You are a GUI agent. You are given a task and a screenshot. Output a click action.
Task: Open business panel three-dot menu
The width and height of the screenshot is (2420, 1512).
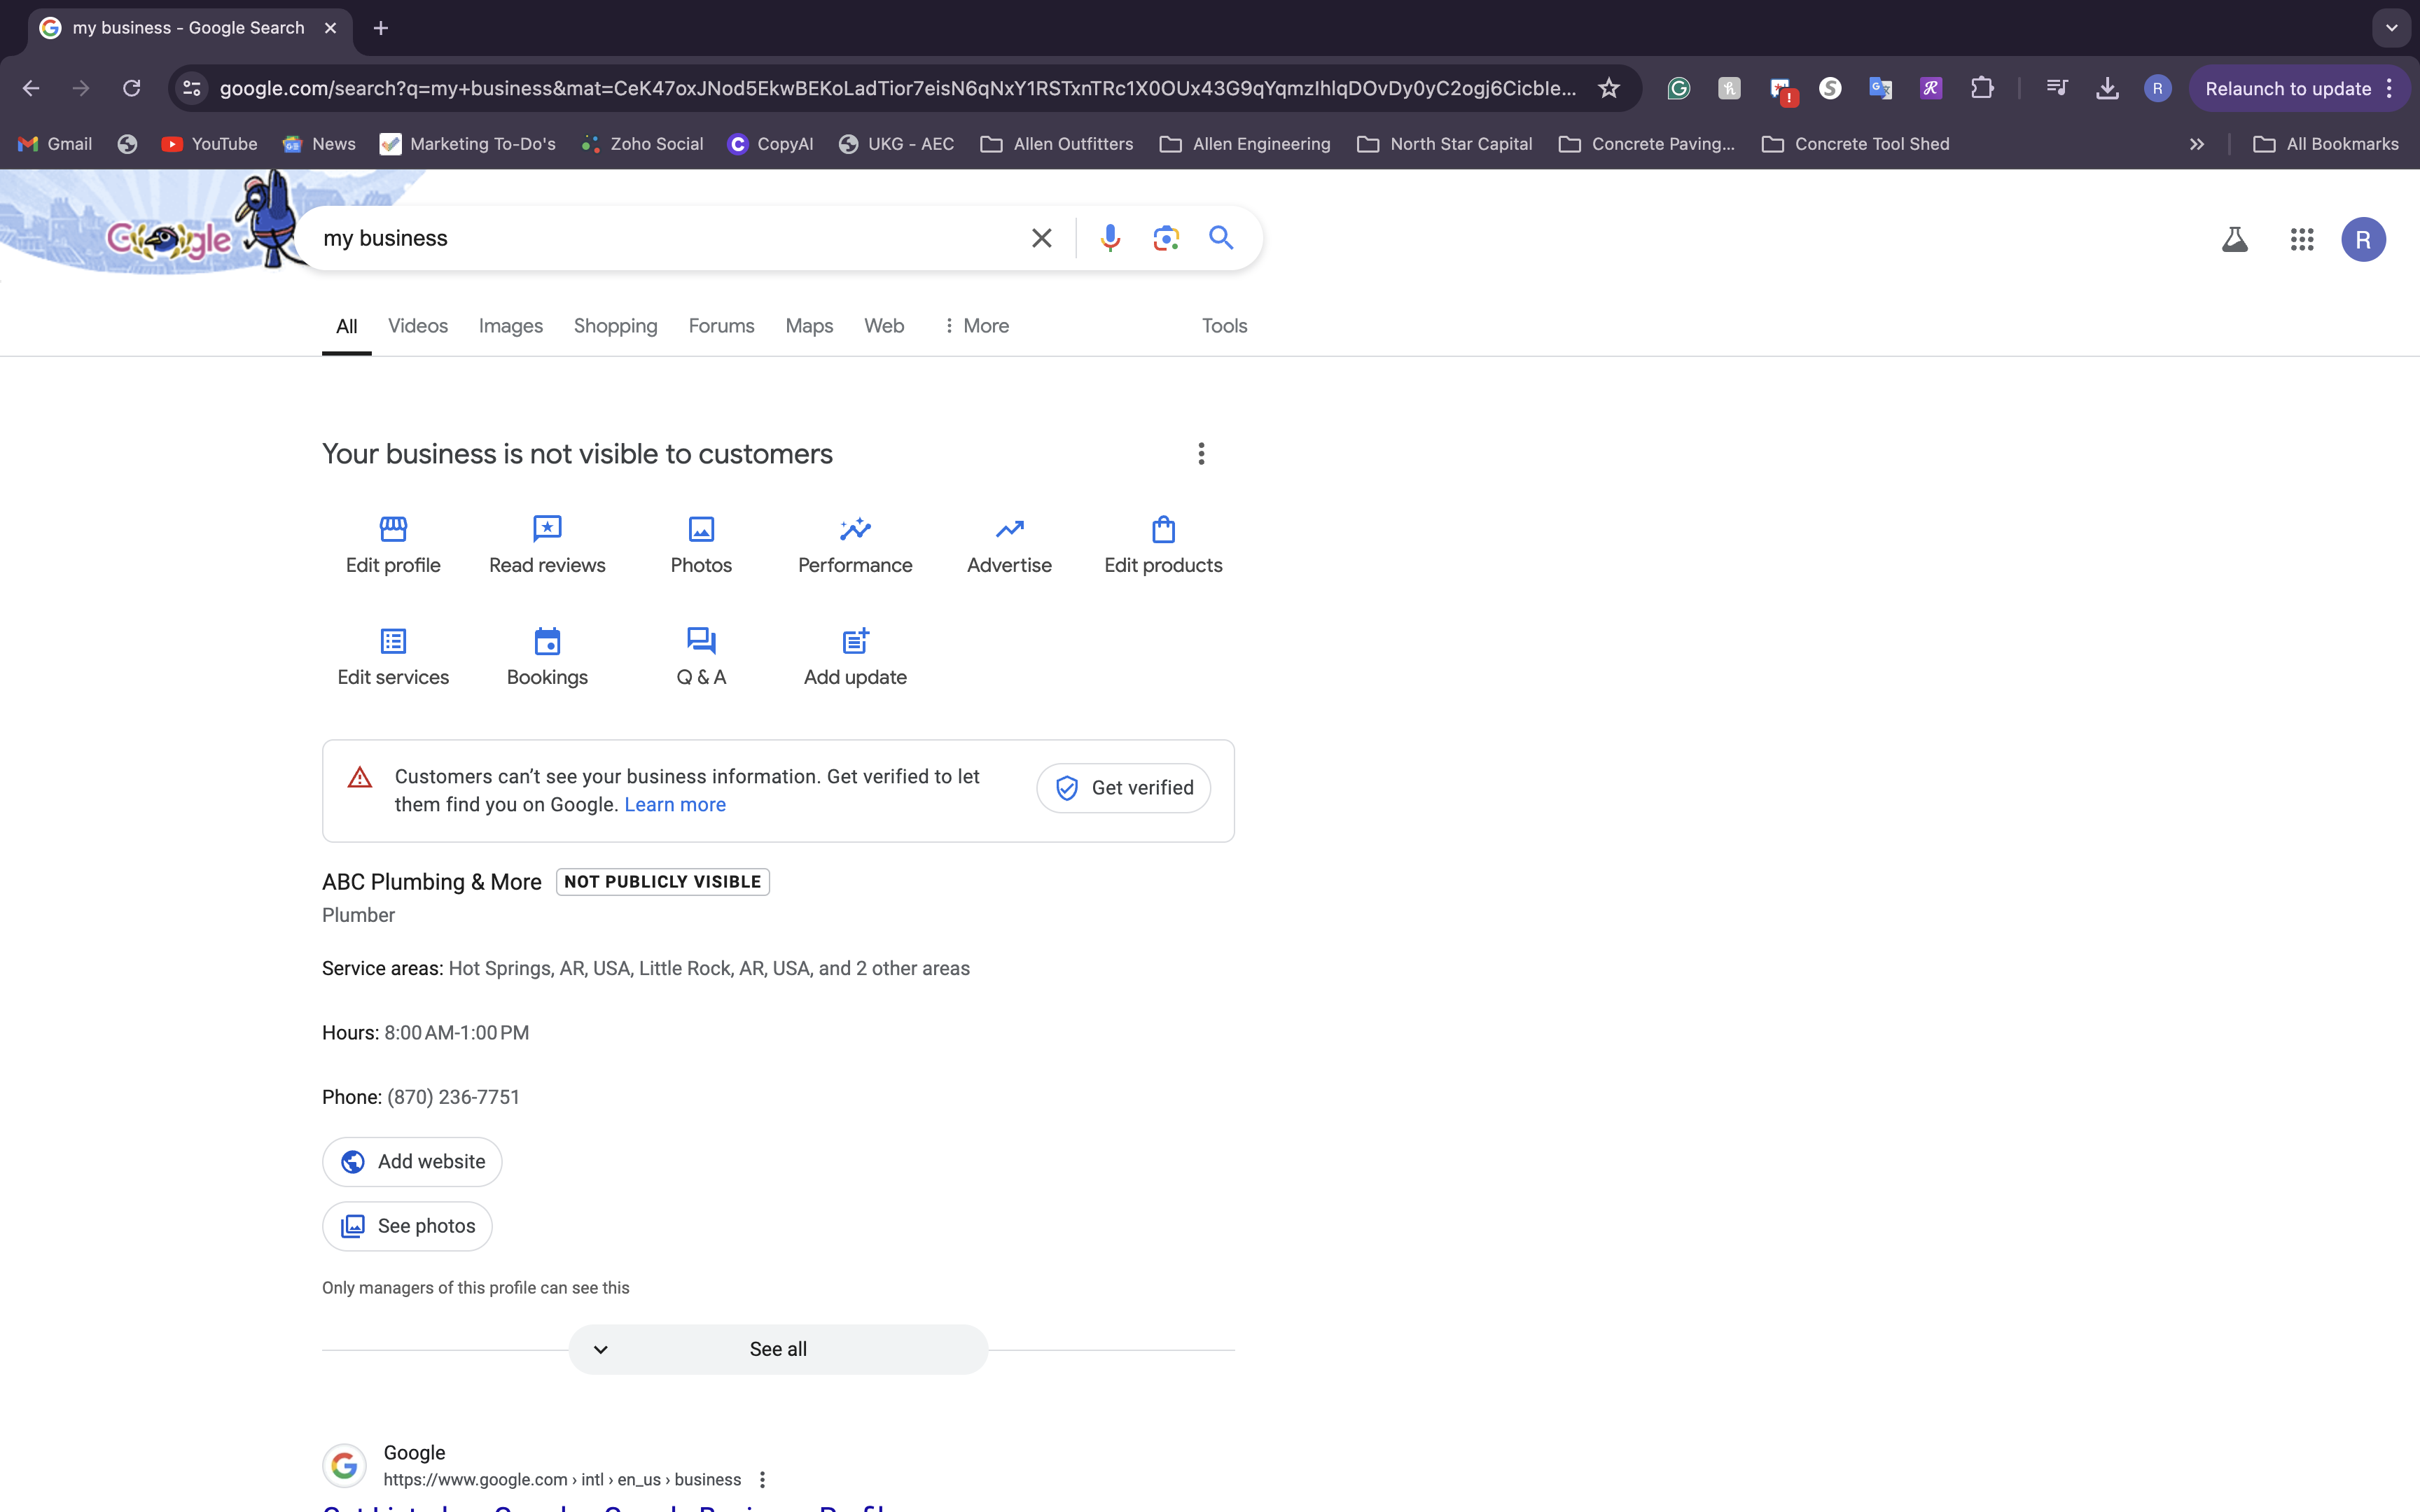coord(1201,454)
